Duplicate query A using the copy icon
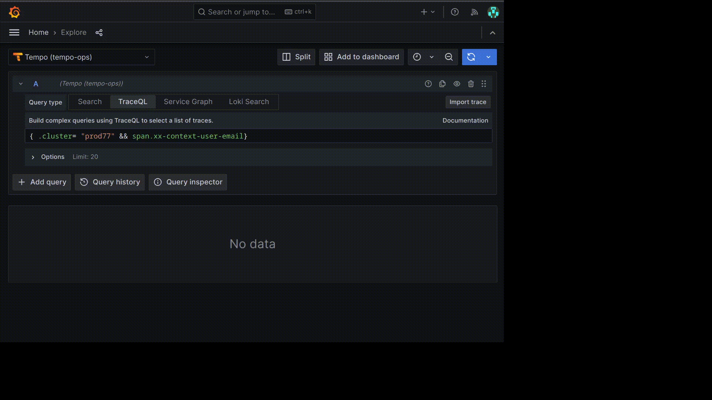This screenshot has height=400, width=712. 442,84
